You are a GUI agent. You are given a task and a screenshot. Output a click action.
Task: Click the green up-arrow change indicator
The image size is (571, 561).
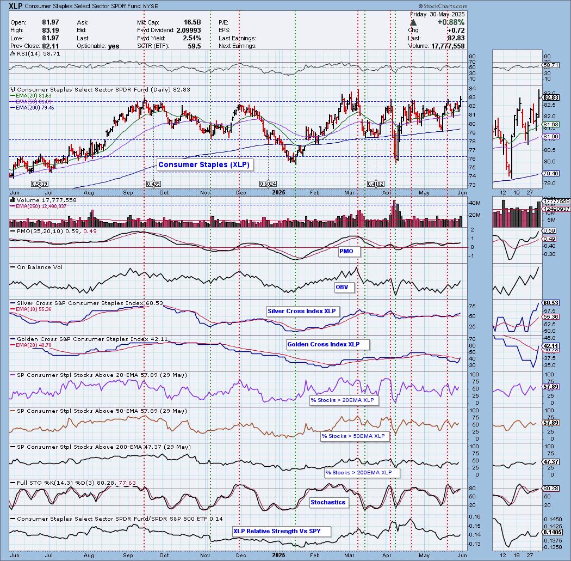point(413,23)
